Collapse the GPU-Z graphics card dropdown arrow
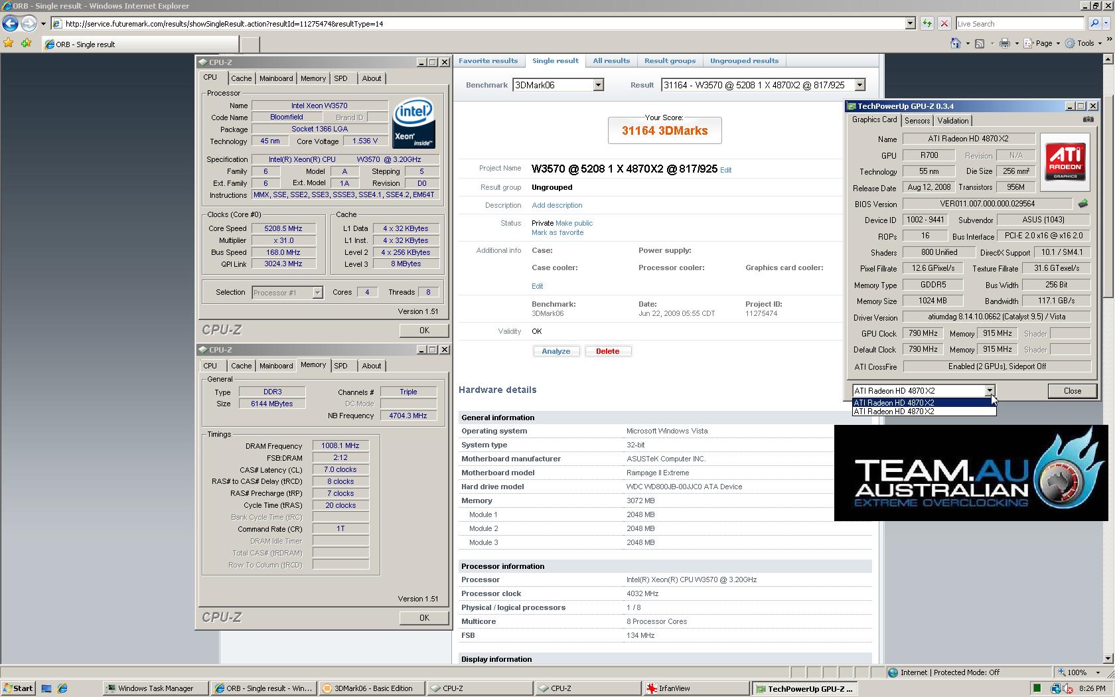 coord(990,391)
